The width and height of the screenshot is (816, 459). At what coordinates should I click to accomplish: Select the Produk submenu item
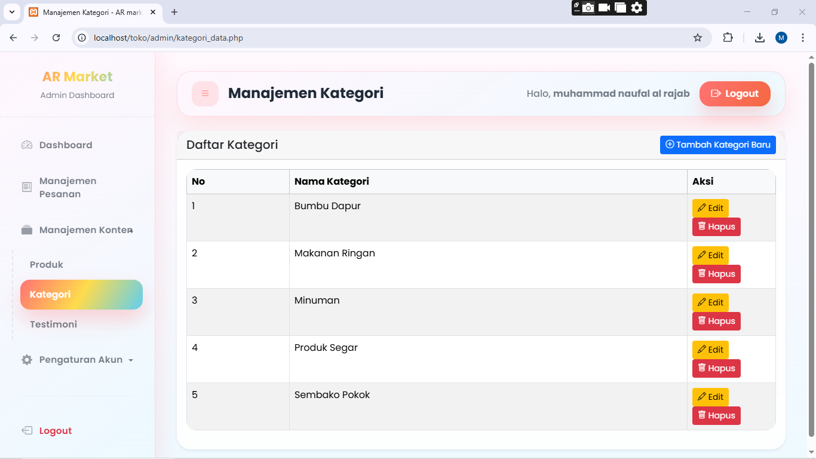point(47,265)
